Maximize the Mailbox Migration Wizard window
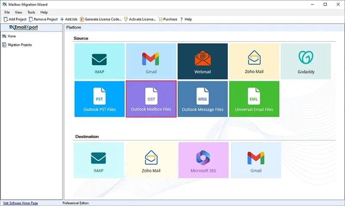Viewport: 345px width, 206px height. click(x=325, y=4)
